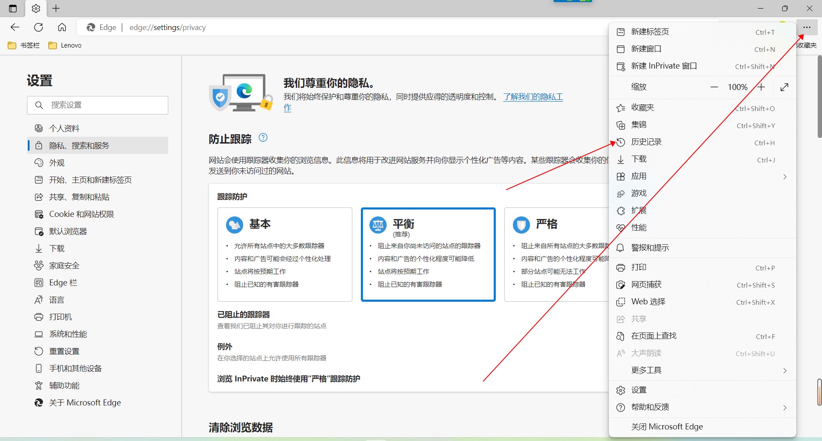The width and height of the screenshot is (822, 441).
Task: Refresh the current page
Action: (39, 27)
